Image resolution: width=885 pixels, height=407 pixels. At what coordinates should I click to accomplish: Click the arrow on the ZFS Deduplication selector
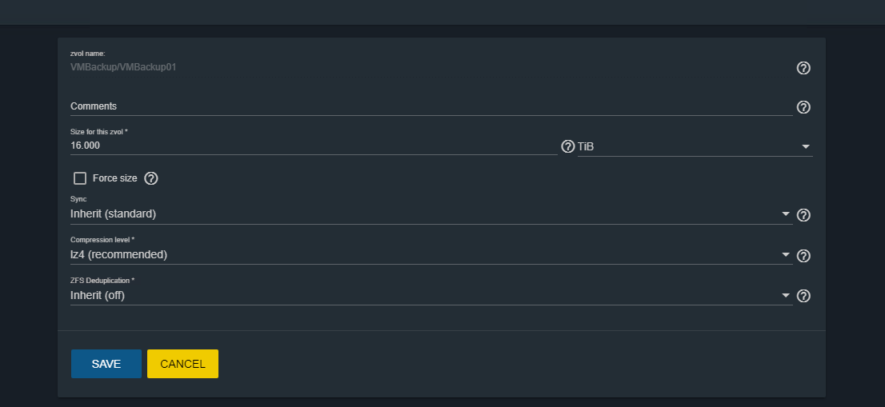point(785,295)
